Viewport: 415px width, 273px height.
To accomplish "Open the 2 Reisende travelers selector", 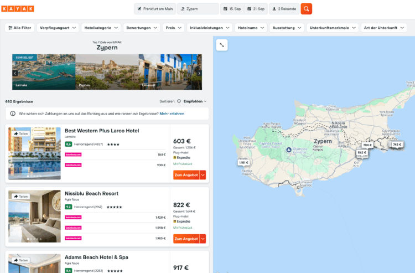I will pos(284,9).
